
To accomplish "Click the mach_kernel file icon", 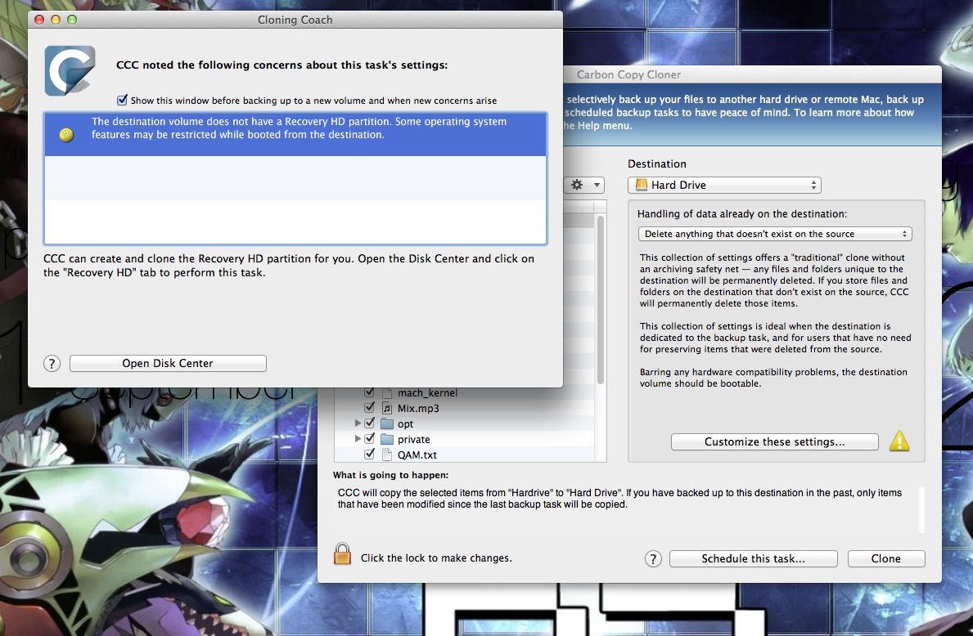I will click(x=387, y=393).
